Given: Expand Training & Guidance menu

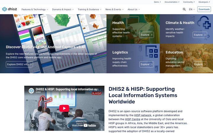Looking at the screenshot, I should [90, 9].
